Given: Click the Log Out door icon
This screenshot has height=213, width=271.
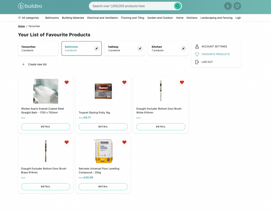Looking at the screenshot, I should (197, 62).
